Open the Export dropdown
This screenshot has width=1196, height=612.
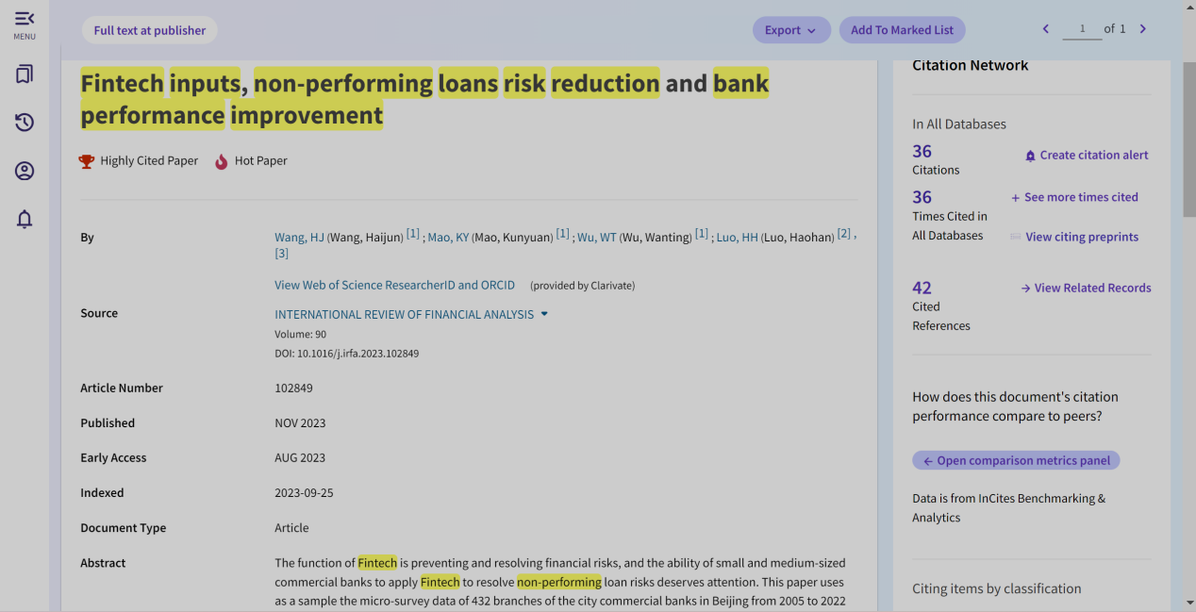790,30
